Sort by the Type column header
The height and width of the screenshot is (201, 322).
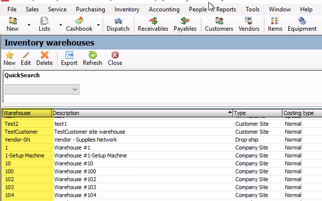pyautogui.click(x=258, y=113)
